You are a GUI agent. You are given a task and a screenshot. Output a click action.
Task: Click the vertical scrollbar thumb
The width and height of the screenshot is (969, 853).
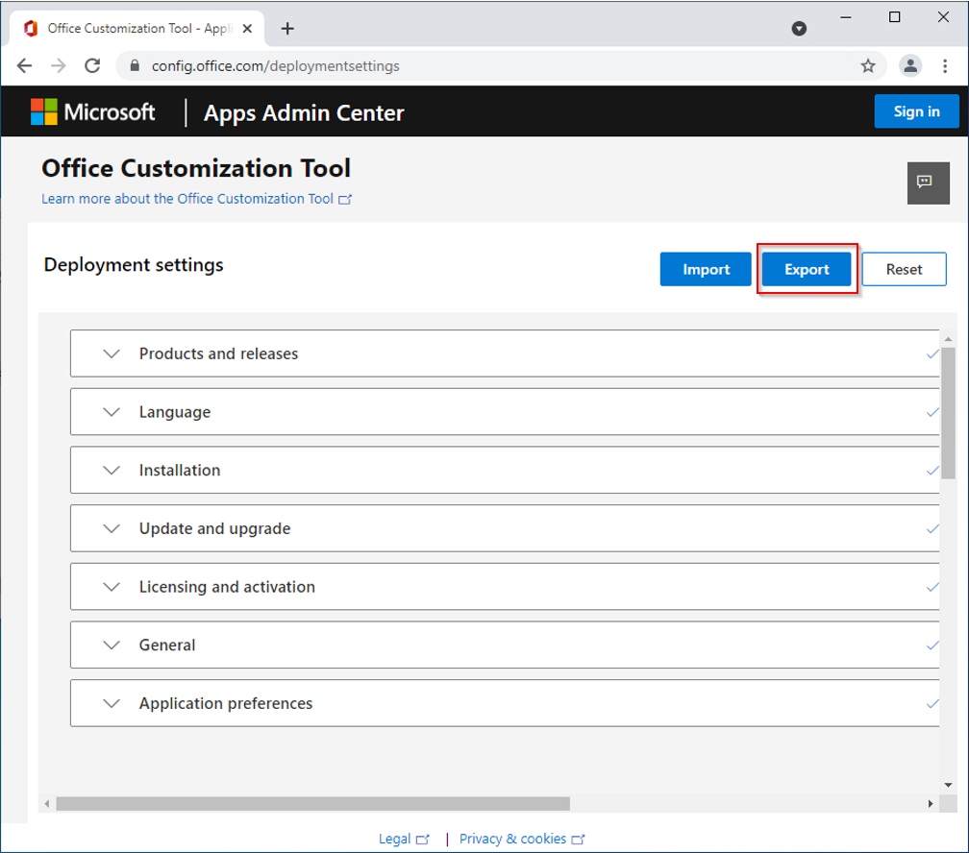point(948,413)
